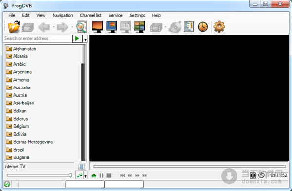Click the disc icon in toolbar
This screenshot has width=292, height=191.
(x=175, y=27)
